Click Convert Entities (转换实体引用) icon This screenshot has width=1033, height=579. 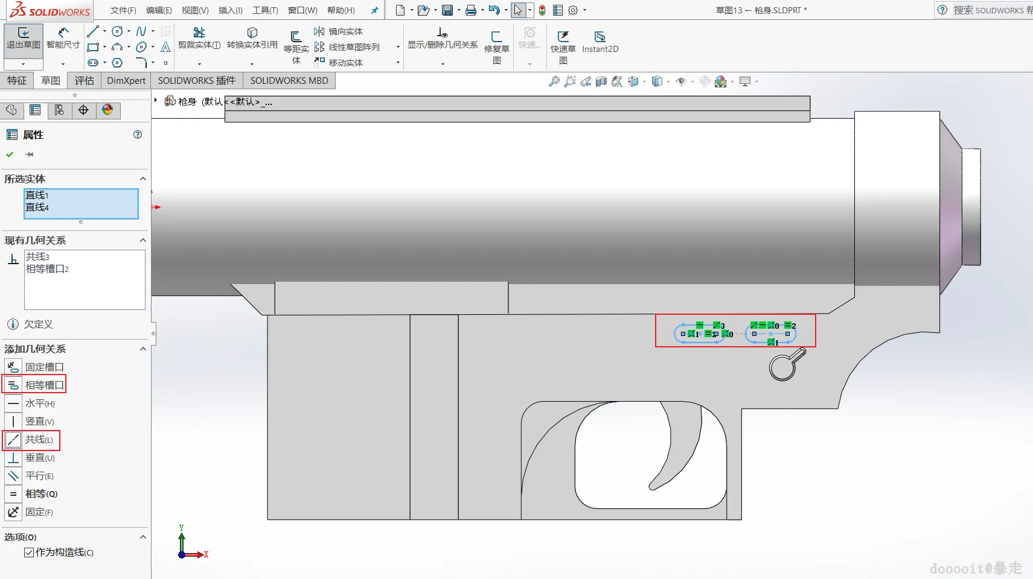click(252, 34)
